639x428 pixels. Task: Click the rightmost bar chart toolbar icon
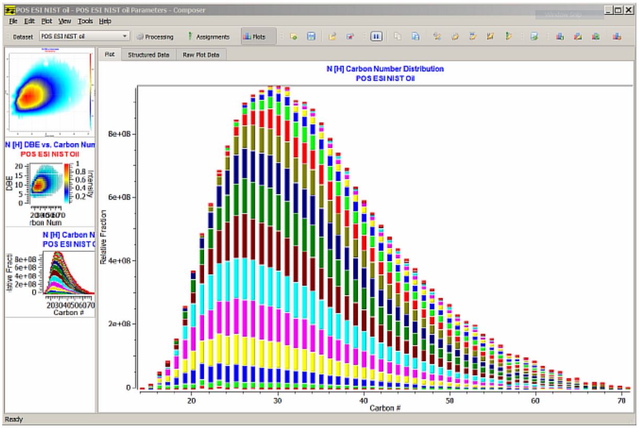coord(617,37)
